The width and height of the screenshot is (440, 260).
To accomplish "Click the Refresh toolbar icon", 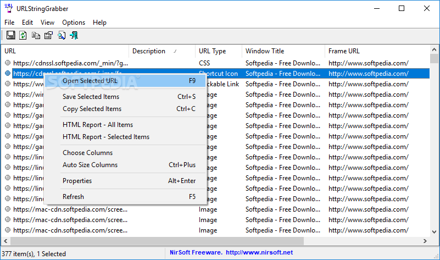I will (x=23, y=35).
